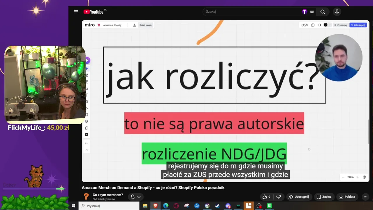Undo last action in Miro
Viewport: 373px width, 210px height.
[x=87, y=143]
